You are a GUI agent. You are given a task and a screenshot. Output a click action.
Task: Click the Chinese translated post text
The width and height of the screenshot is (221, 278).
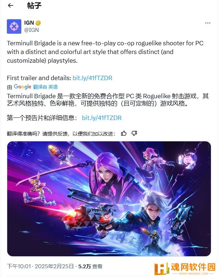coord(108,100)
